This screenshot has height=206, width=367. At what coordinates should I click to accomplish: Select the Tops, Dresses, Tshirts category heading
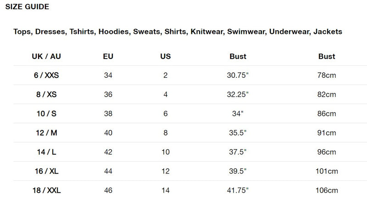(x=178, y=32)
